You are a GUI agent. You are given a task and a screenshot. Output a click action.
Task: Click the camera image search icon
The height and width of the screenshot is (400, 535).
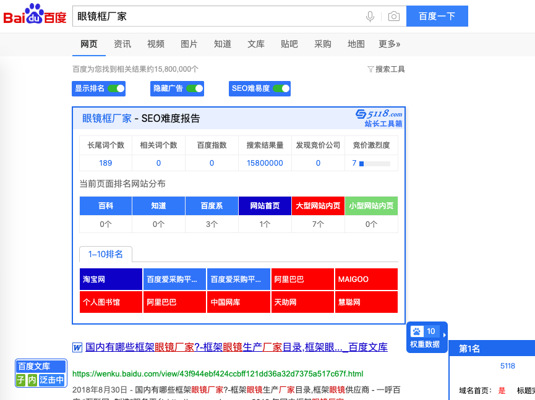click(393, 17)
